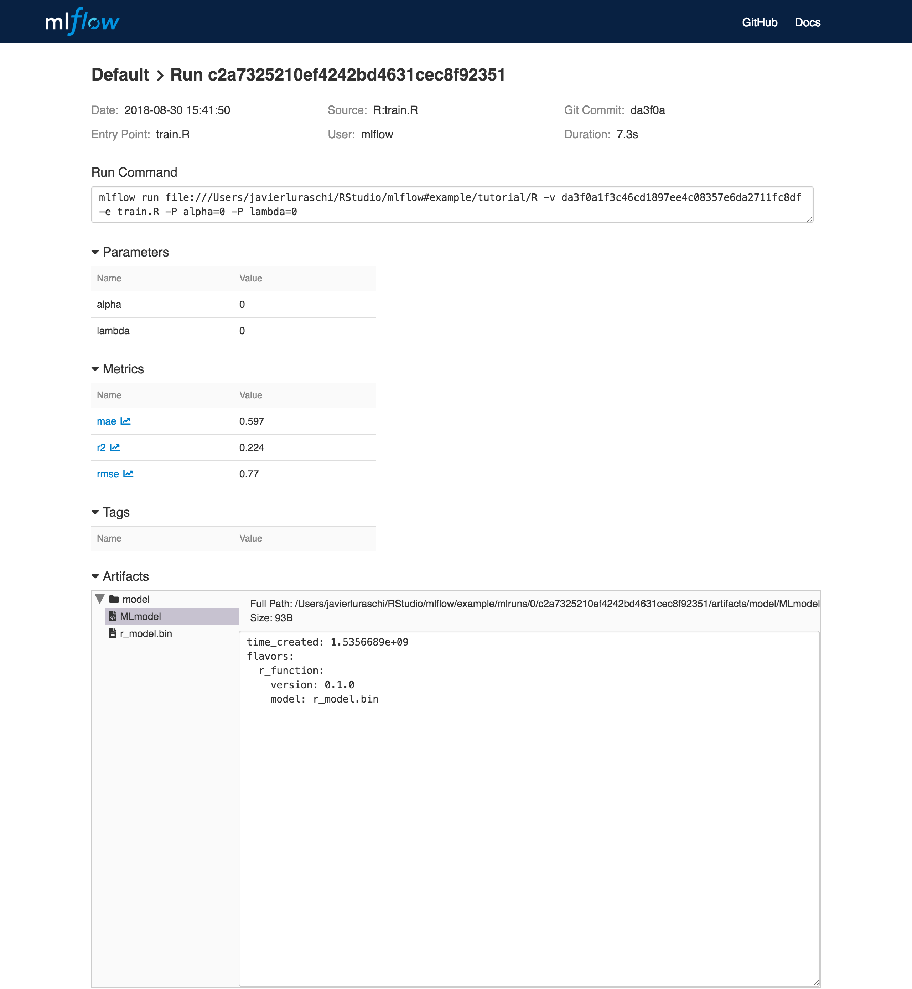Viewport: 912px width, 989px height.
Task: Collapse the Metrics section
Action: tap(95, 369)
